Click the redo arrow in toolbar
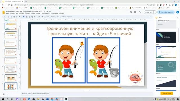180x101 pixels. 11,17
